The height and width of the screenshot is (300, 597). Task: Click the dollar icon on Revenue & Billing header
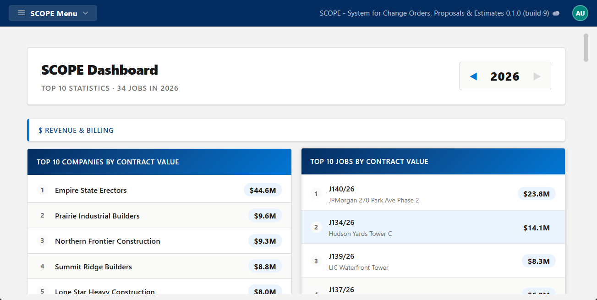pos(41,130)
